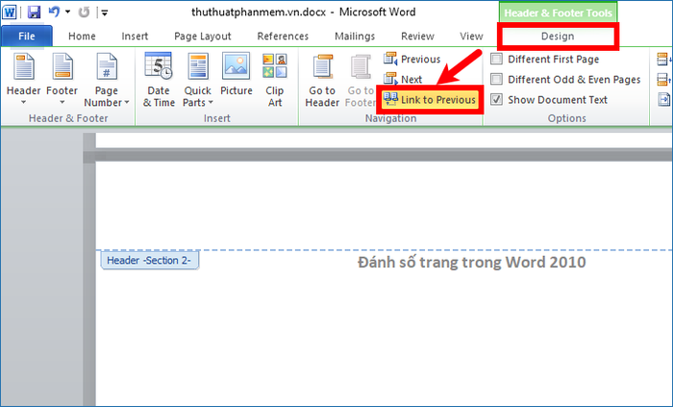Open the Undo history dropdown arrow

point(68,12)
